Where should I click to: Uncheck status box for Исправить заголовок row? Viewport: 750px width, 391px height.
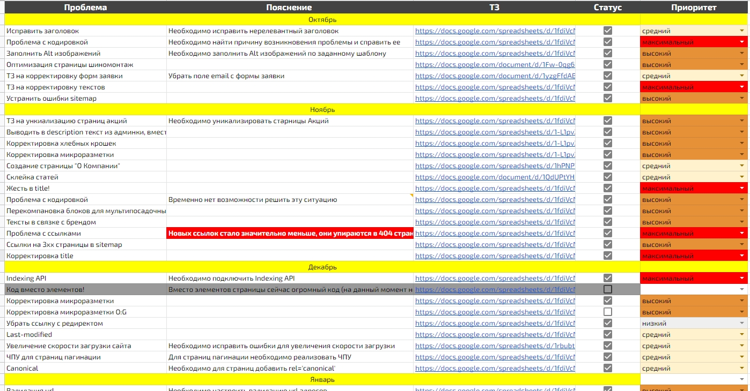tap(608, 31)
